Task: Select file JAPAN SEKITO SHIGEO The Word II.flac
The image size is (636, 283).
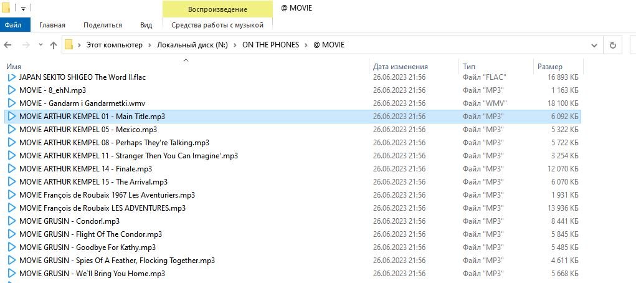Action: click(82, 77)
